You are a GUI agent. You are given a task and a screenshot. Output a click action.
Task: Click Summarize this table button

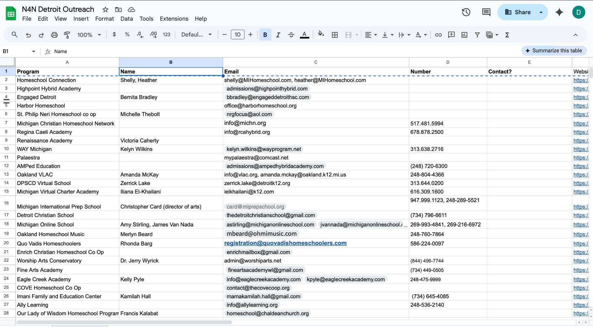[x=554, y=51]
